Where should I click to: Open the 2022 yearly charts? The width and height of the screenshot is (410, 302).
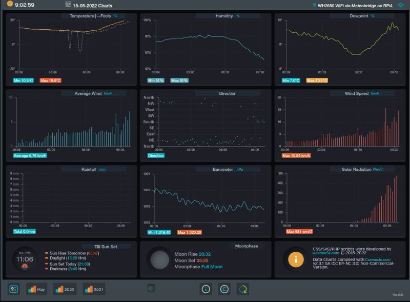[x=65, y=289]
